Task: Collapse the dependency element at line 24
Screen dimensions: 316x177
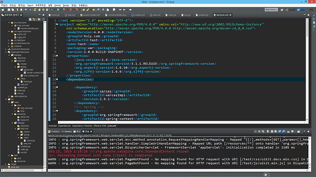Action: (57, 111)
